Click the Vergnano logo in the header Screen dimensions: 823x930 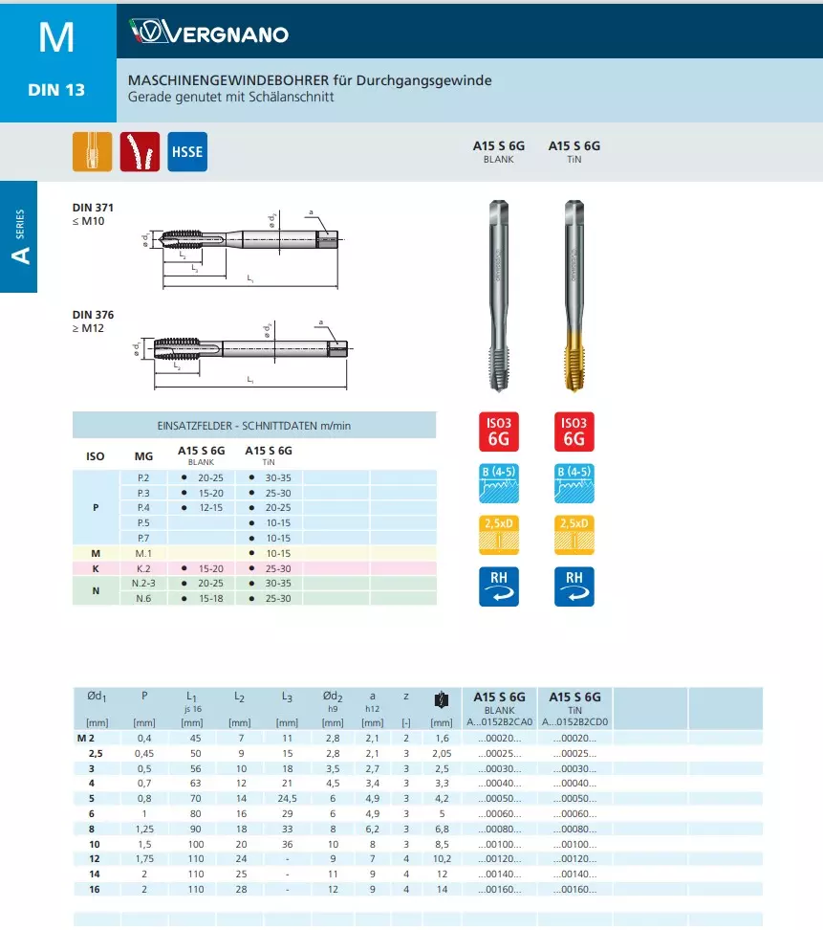pyautogui.click(x=208, y=35)
